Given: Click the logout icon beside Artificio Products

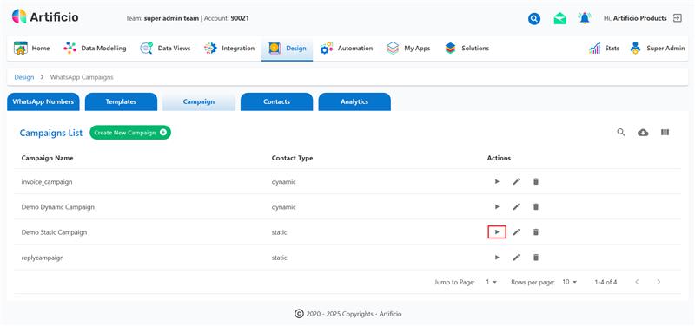Looking at the screenshot, I should pos(678,18).
